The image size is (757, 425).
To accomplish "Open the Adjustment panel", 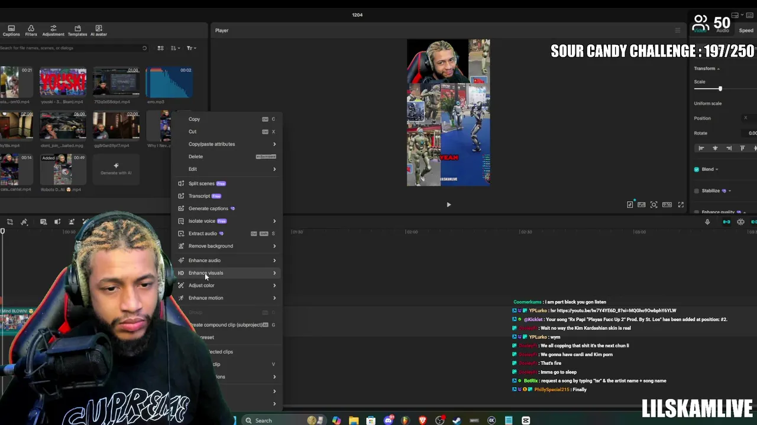I will [53, 31].
